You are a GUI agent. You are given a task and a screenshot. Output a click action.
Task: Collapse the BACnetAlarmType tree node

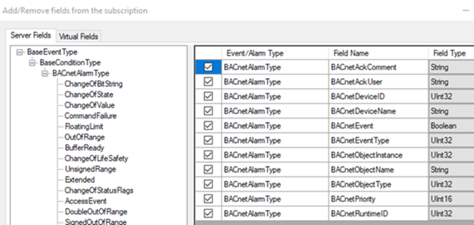[46, 73]
